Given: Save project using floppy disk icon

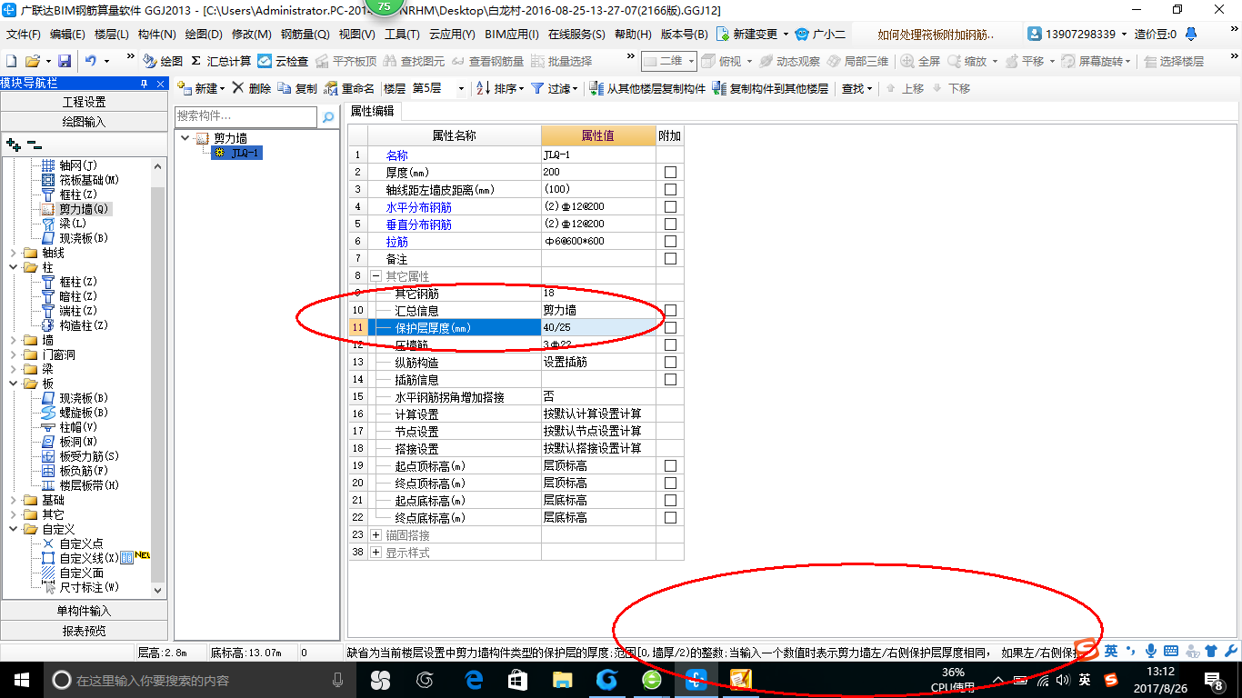Looking at the screenshot, I should tap(65, 61).
